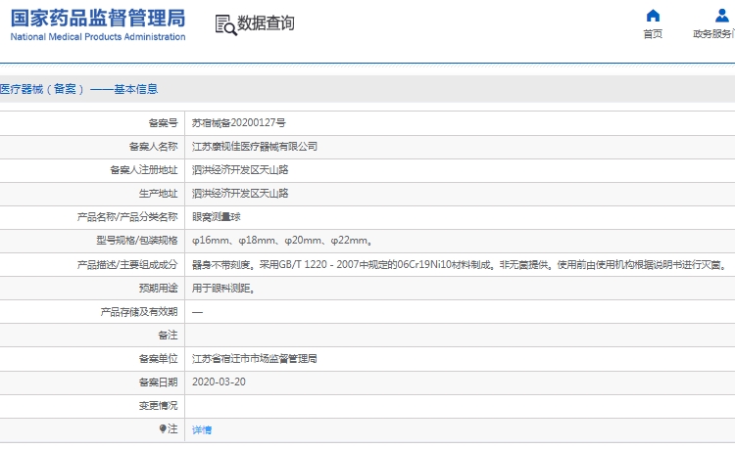This screenshot has height=449, width=735.
Task: Click the dash value for 产品存储及有效期
Action: [x=197, y=312]
